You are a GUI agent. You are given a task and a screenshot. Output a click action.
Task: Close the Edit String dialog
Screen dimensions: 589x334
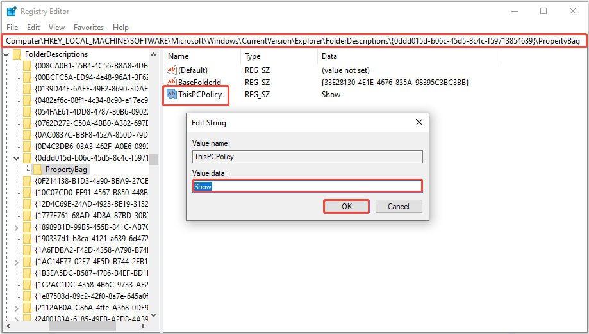[419, 122]
